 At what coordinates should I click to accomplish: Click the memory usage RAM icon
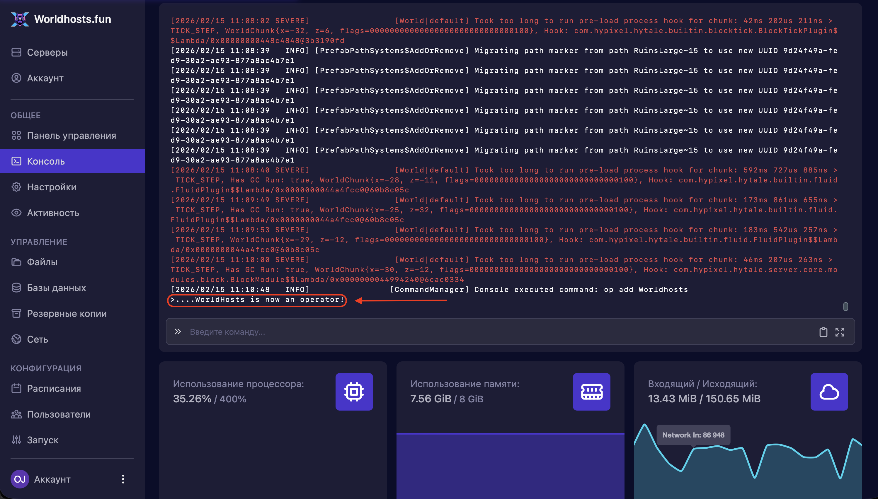[591, 392]
